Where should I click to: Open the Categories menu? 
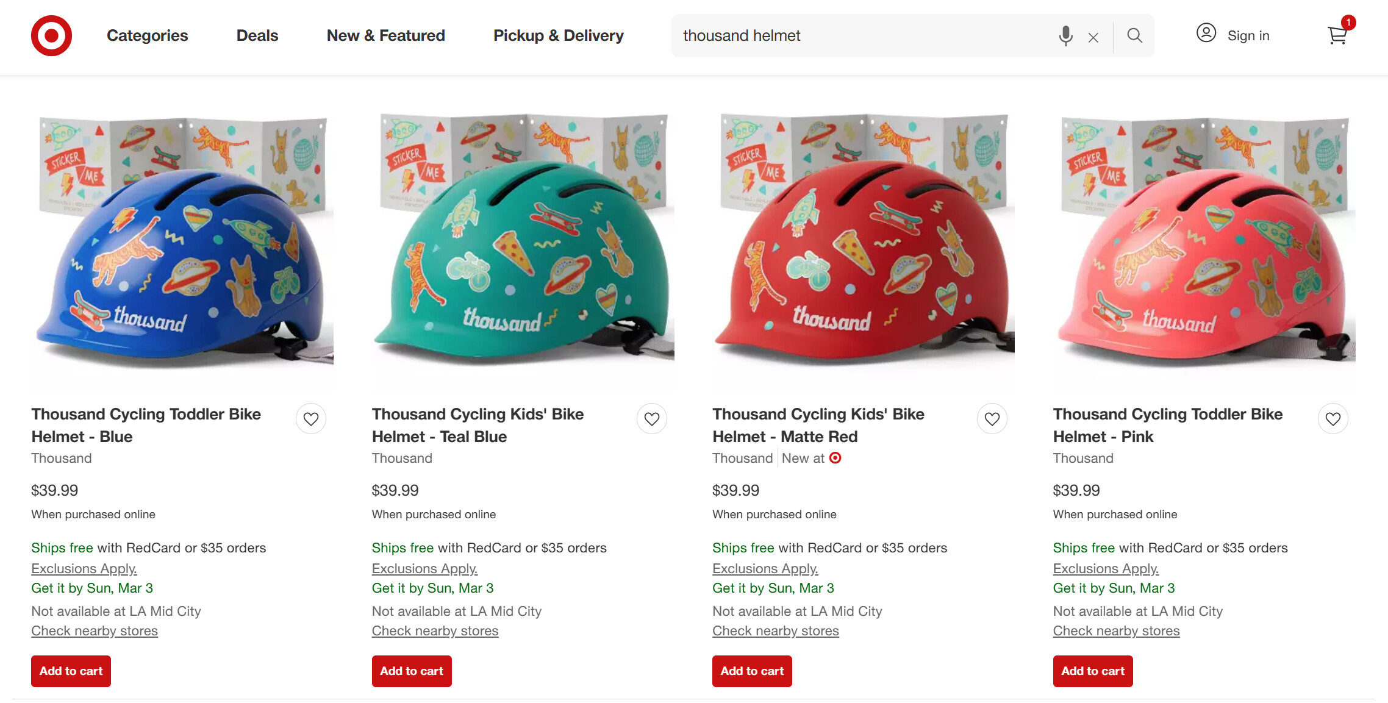coord(147,36)
